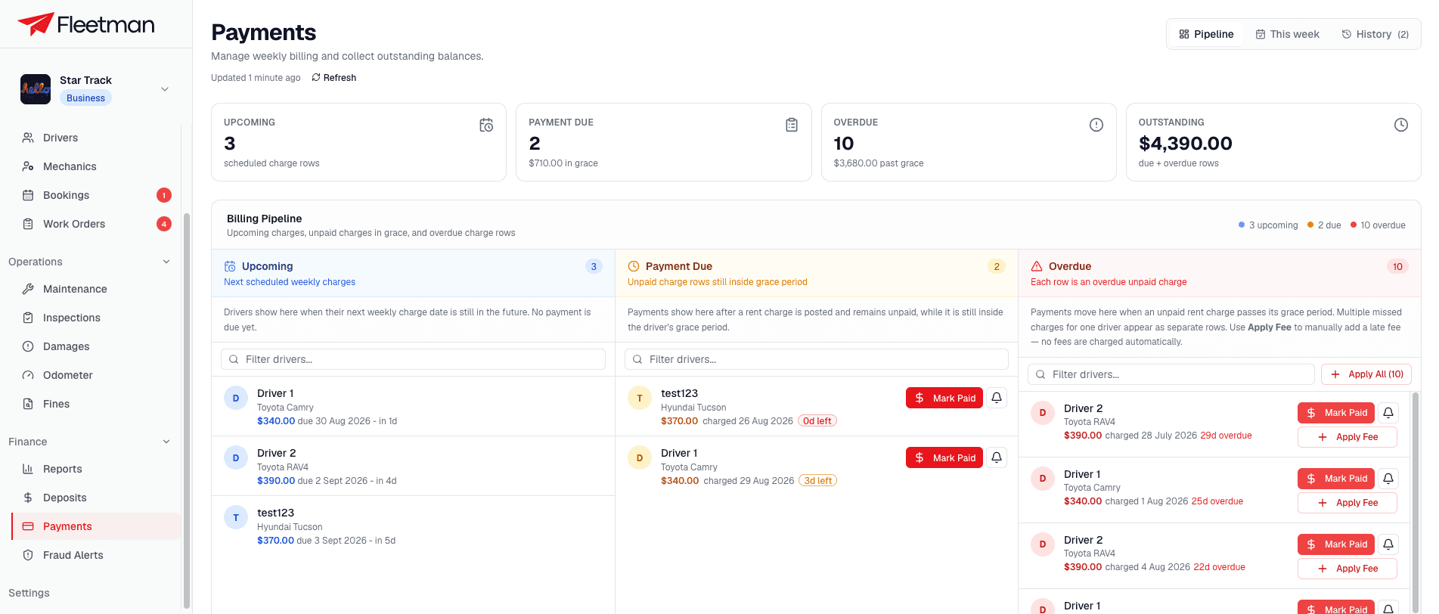Click the Overdue column count badge 10
1439x614 pixels.
coord(1397,266)
